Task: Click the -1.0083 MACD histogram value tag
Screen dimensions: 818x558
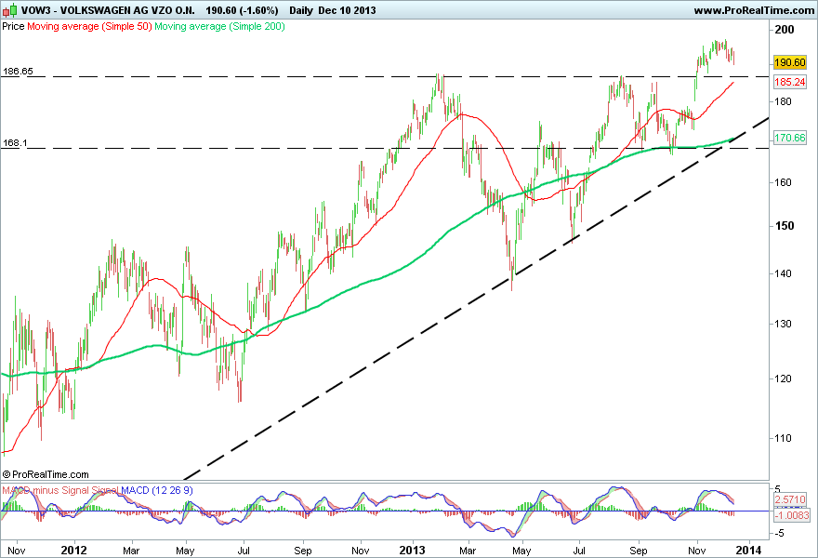Action: 792,516
